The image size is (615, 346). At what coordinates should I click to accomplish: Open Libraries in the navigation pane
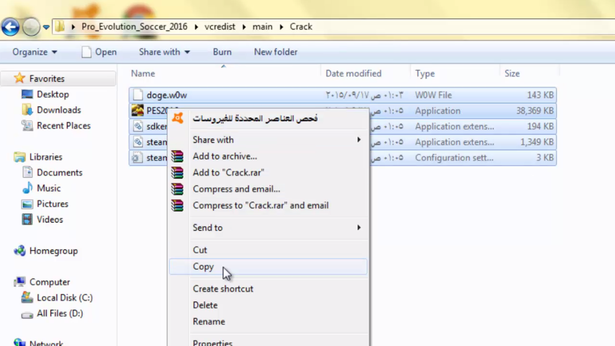pos(46,157)
